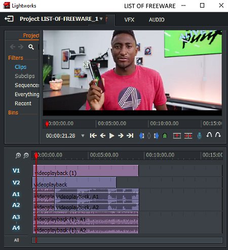Click 00:10:00.00 on the timeline ruler

pyautogui.click(x=160, y=155)
